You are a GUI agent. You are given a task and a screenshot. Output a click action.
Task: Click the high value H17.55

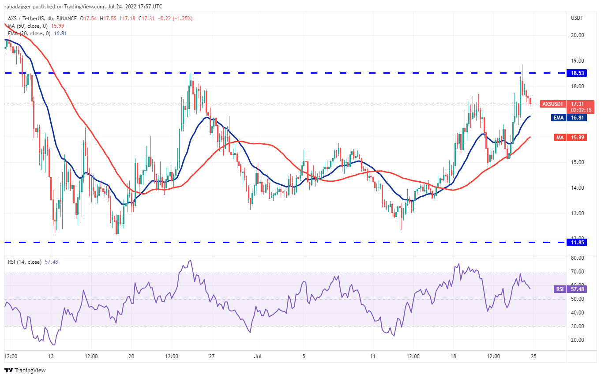pyautogui.click(x=109, y=19)
